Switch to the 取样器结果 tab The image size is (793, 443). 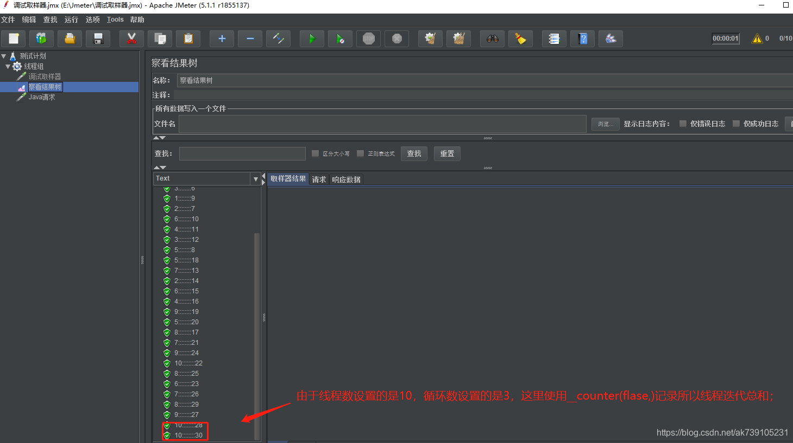tap(288, 178)
